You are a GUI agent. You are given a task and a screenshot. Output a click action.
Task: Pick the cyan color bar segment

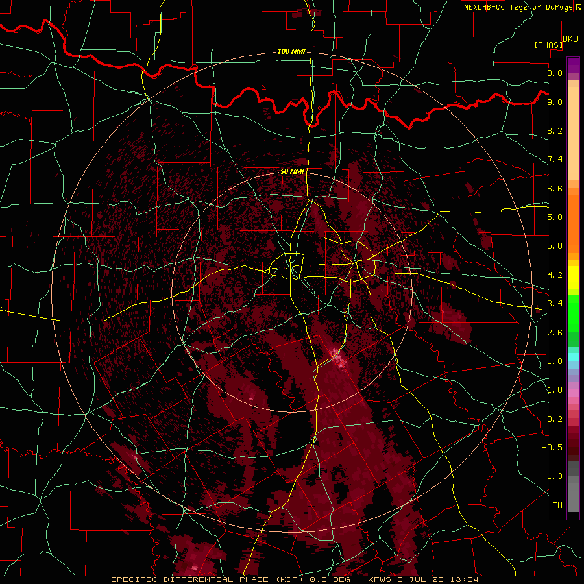point(573,357)
